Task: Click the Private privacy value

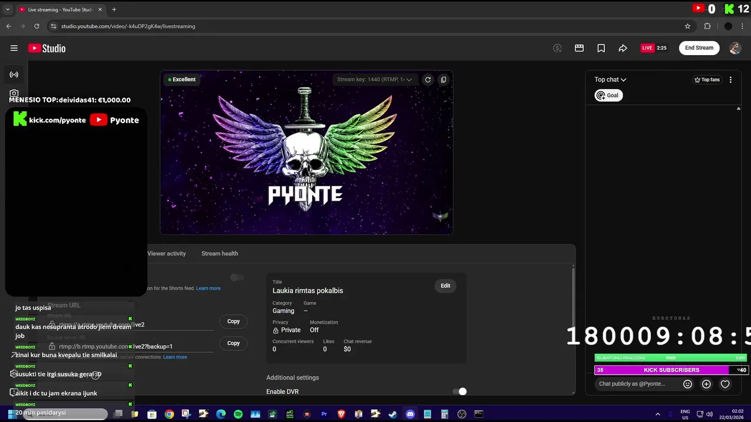Action: [x=290, y=330]
